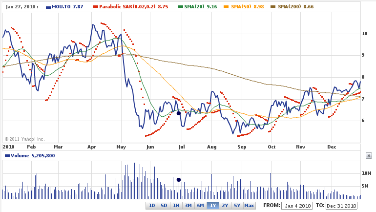Click the Mar label on time axis
The width and height of the screenshot is (376, 212).
click(x=58, y=147)
